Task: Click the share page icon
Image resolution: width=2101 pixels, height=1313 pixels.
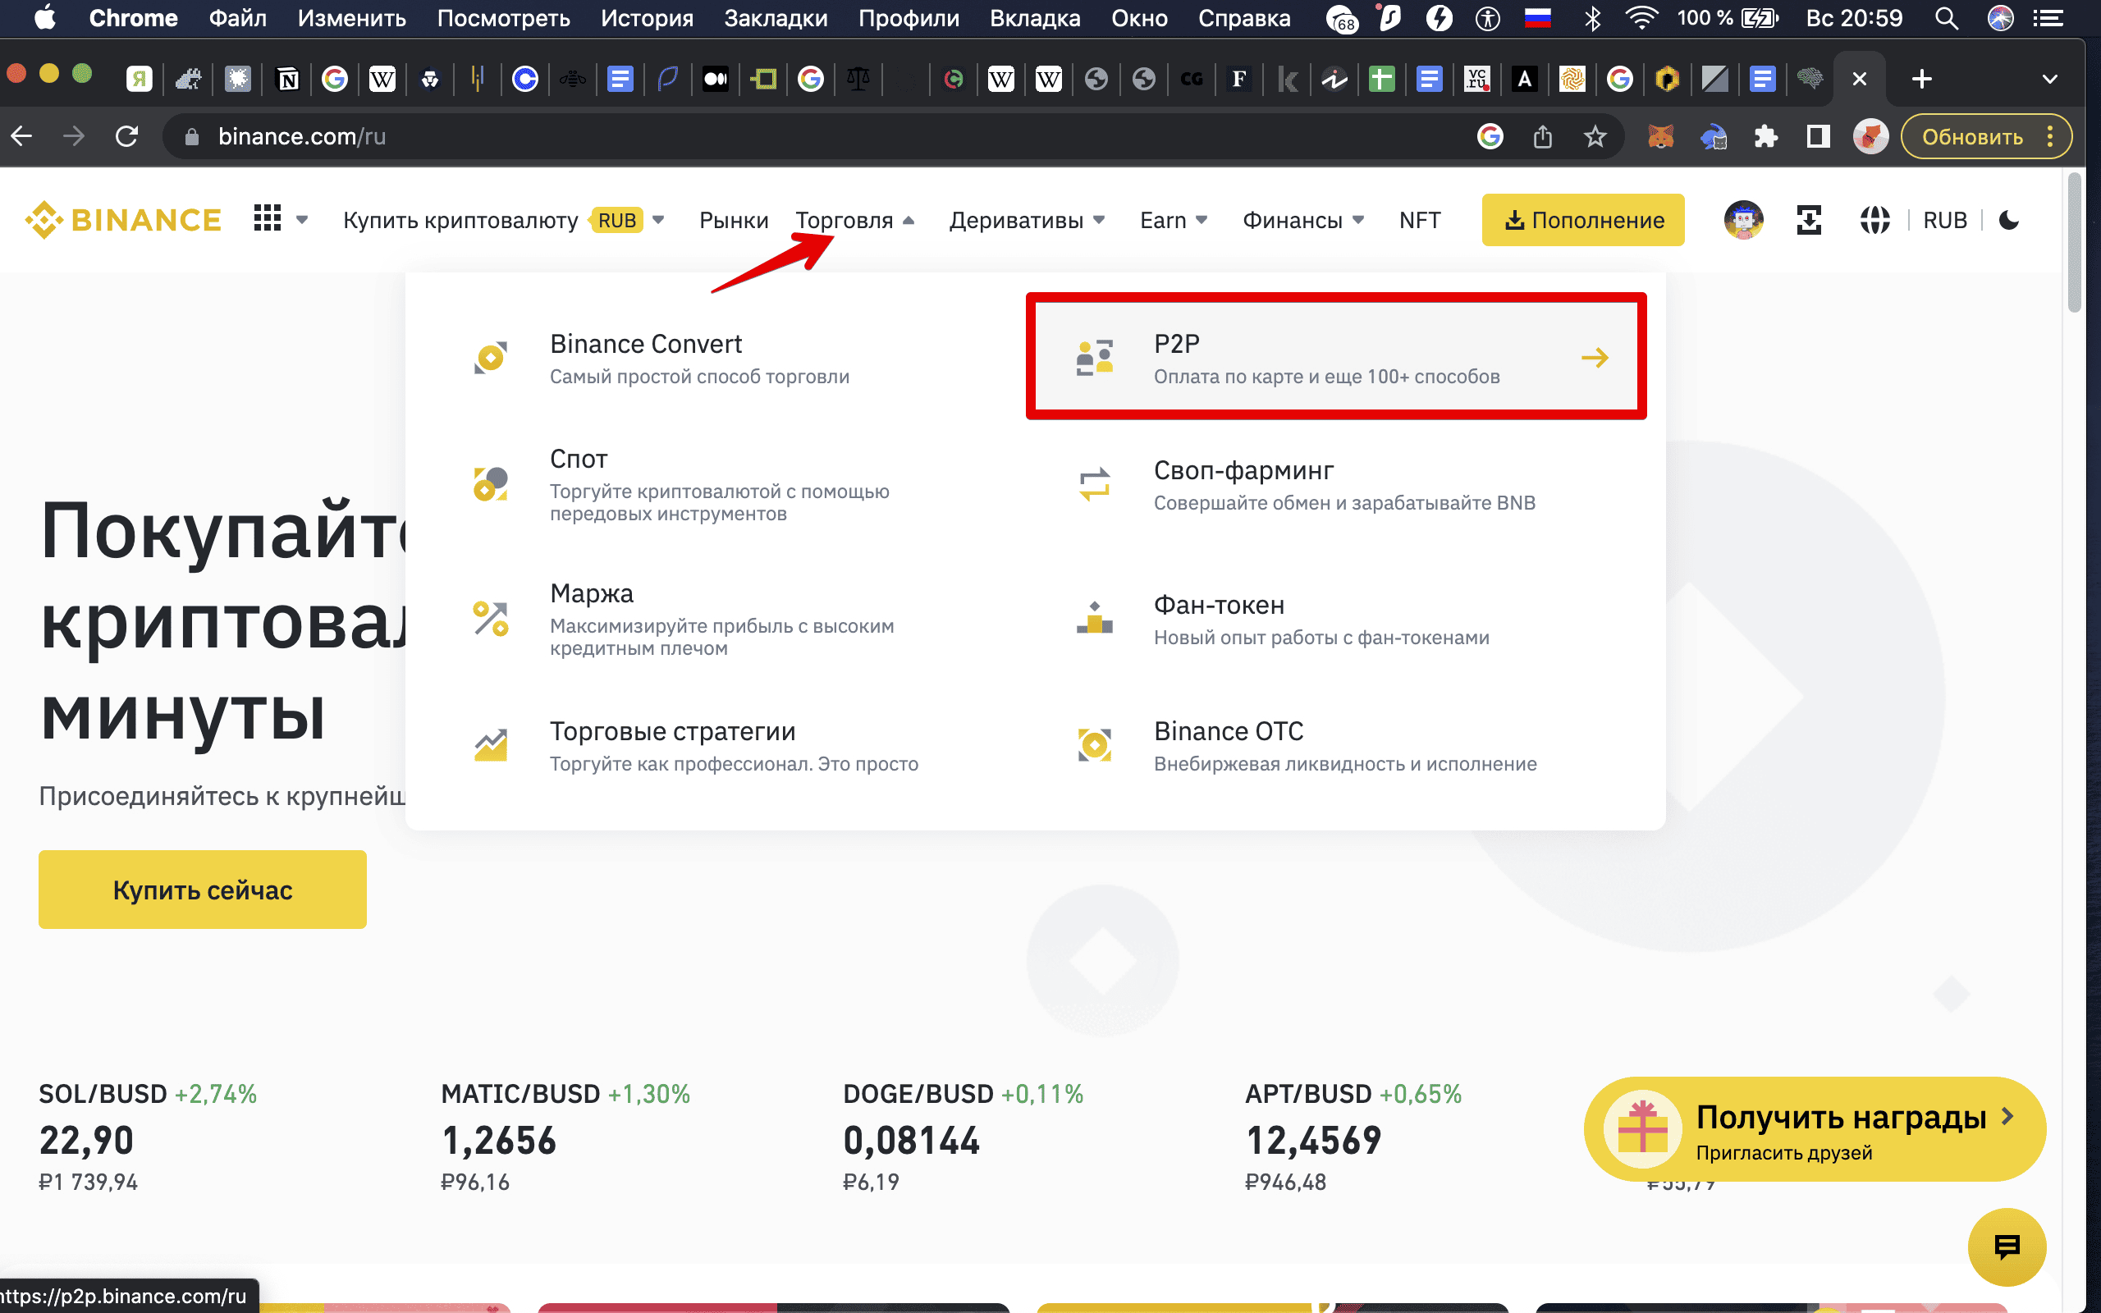Action: tap(1543, 136)
